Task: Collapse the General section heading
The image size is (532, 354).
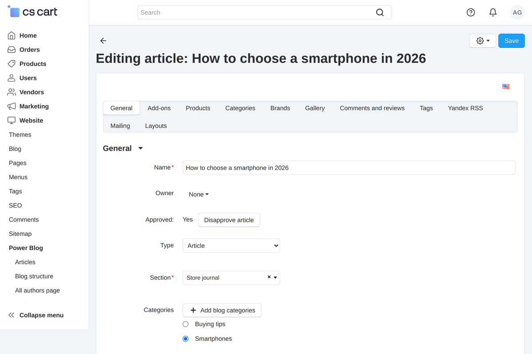Action: coord(123,148)
